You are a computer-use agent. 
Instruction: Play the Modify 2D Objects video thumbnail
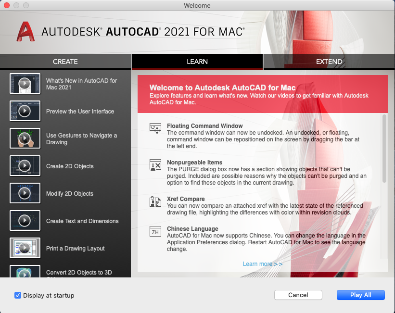pyautogui.click(x=25, y=193)
